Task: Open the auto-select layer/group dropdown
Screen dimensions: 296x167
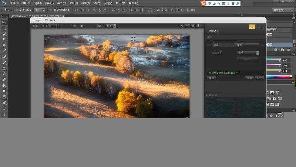Action: point(40,10)
